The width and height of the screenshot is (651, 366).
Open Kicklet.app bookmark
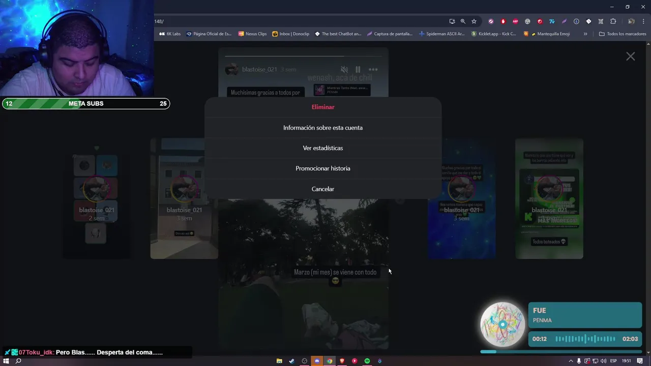coord(494,34)
